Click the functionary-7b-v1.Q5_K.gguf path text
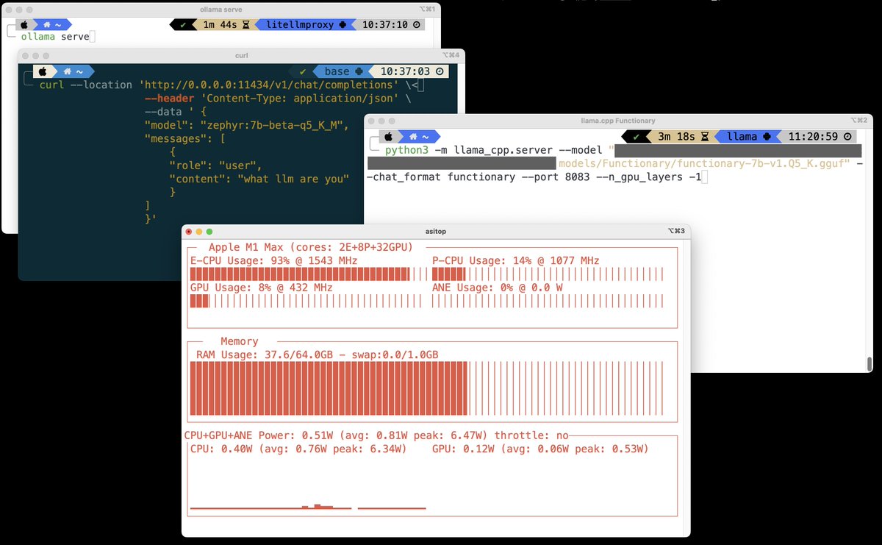This screenshot has height=545, width=882. [704, 163]
